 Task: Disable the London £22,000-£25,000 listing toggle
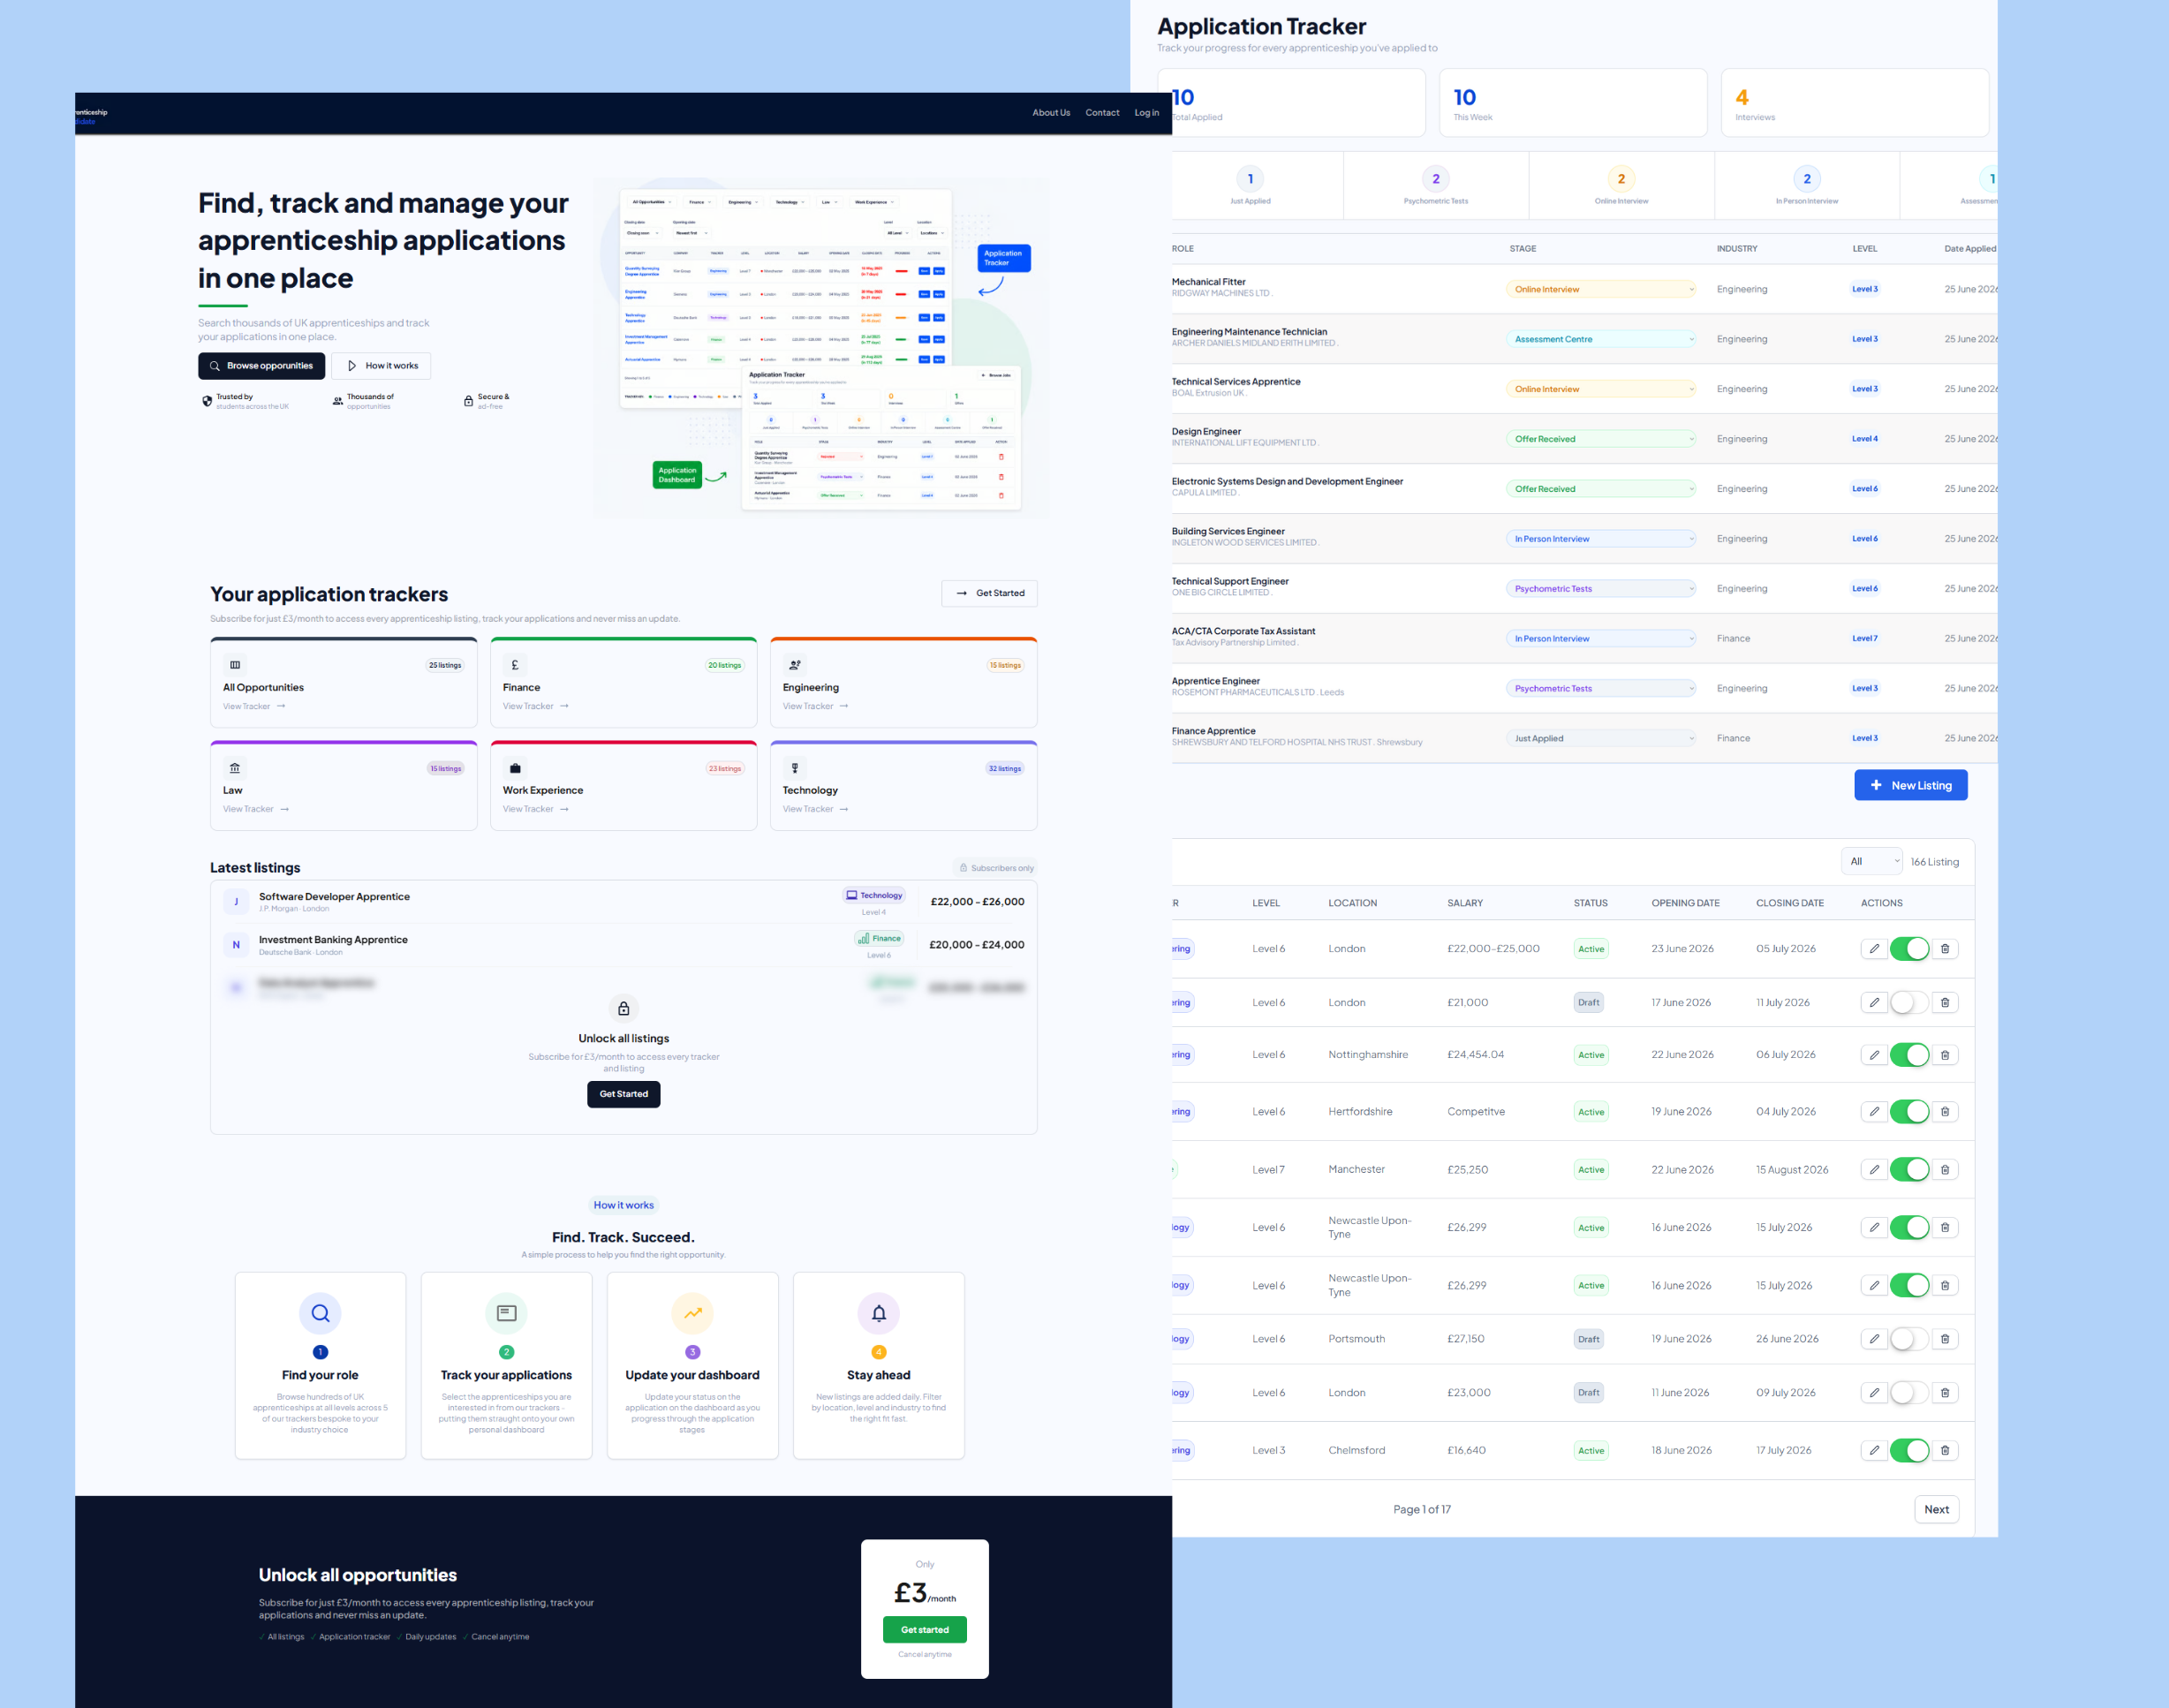(x=1909, y=949)
